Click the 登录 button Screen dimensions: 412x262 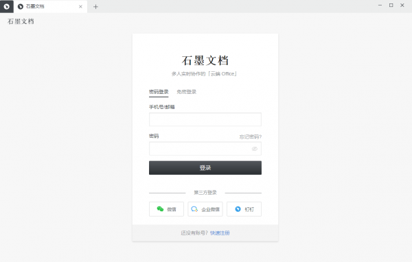pos(205,168)
